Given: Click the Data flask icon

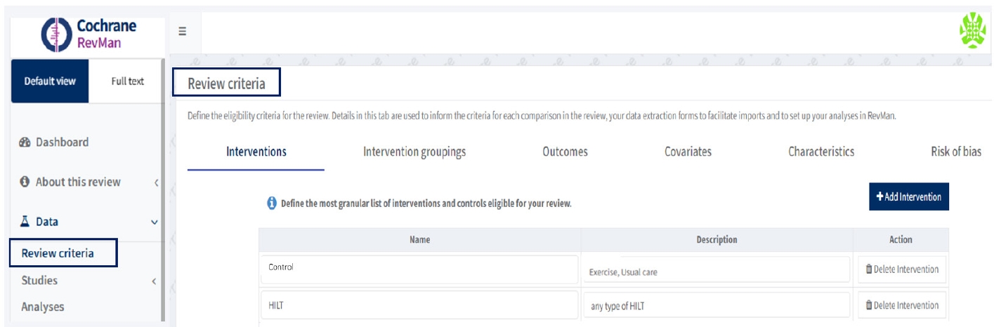Looking at the screenshot, I should [23, 222].
